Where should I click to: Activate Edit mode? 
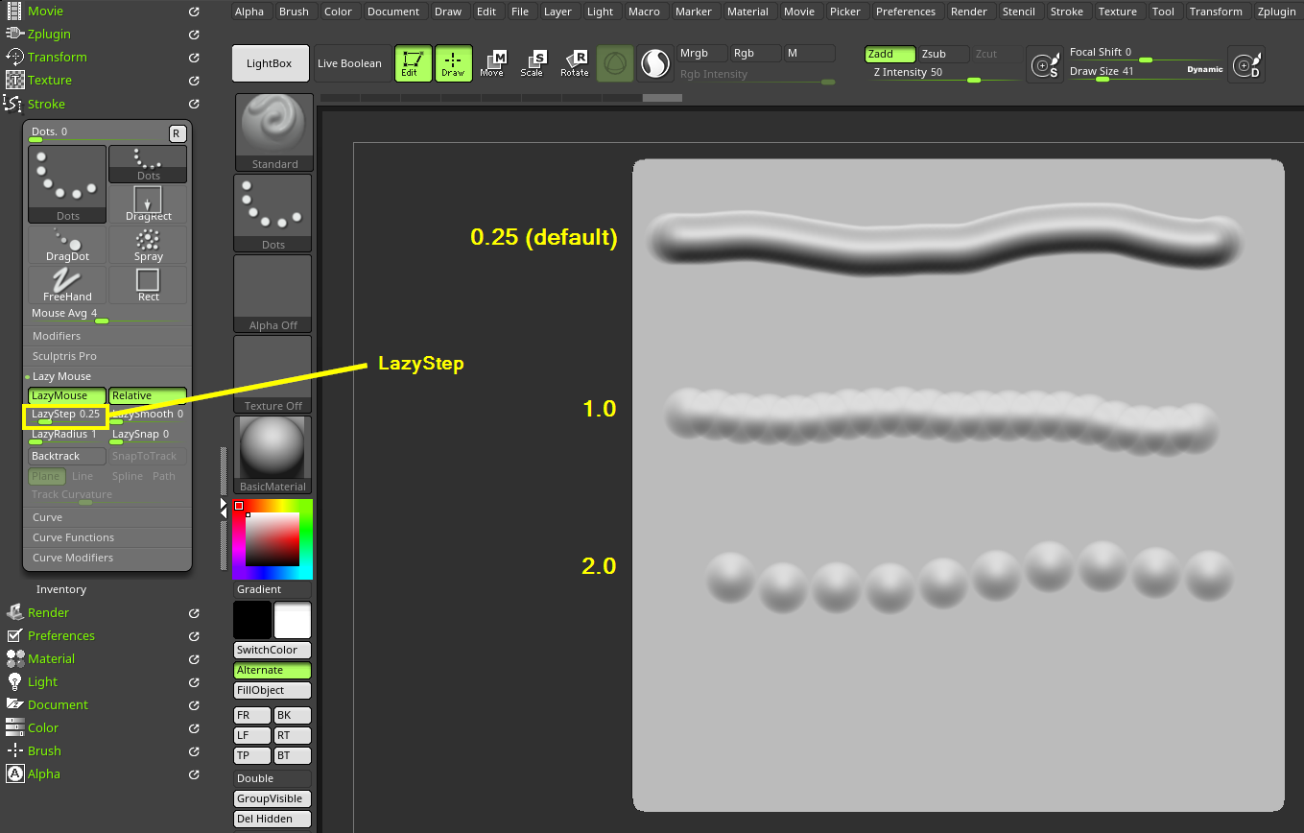pyautogui.click(x=414, y=63)
